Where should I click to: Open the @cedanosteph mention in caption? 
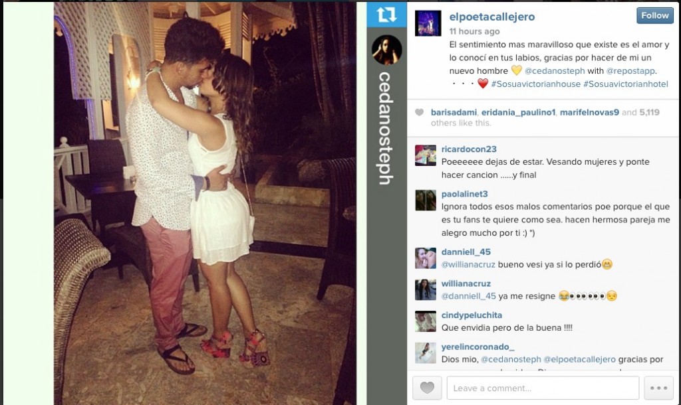(555, 70)
